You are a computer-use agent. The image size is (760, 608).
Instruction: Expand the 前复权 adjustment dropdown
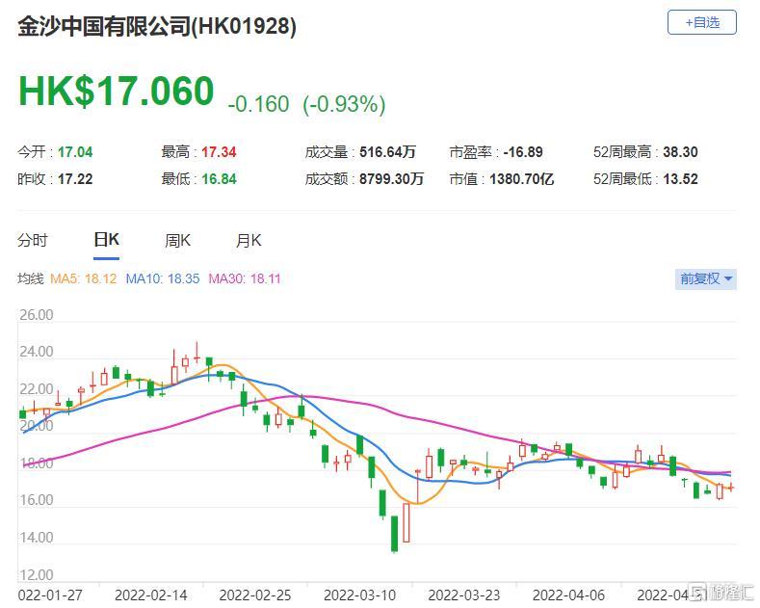706,279
